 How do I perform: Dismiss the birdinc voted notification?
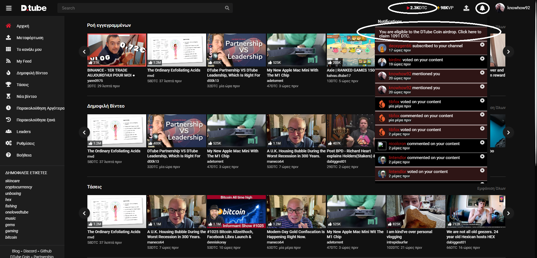click(x=482, y=58)
